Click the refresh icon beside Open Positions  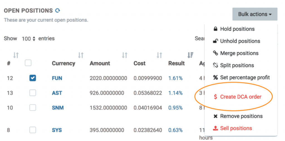click(x=58, y=11)
